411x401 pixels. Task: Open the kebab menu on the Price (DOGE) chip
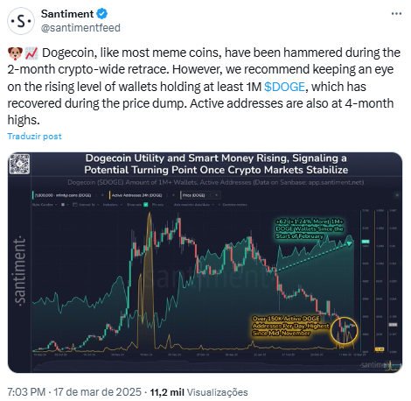point(210,195)
